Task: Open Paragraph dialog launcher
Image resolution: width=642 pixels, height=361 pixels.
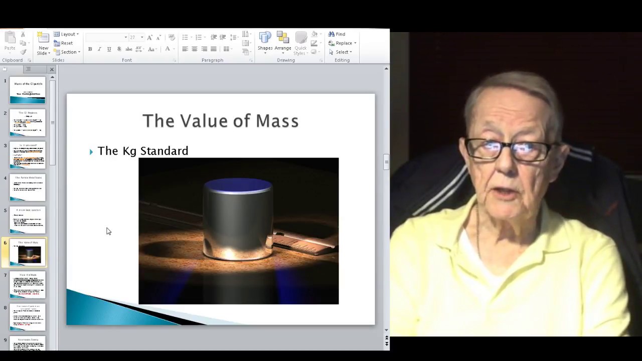Action: click(251, 60)
